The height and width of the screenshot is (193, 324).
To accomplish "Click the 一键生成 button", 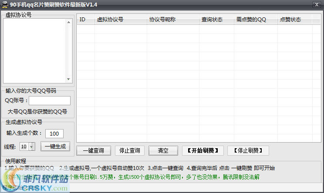I will click(55, 146).
